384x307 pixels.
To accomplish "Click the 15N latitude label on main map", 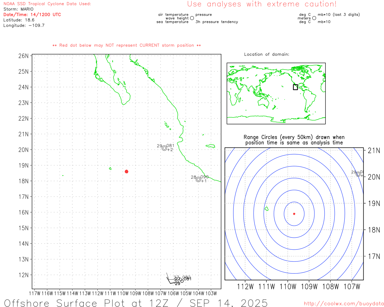I will pyautogui.click(x=23, y=228).
